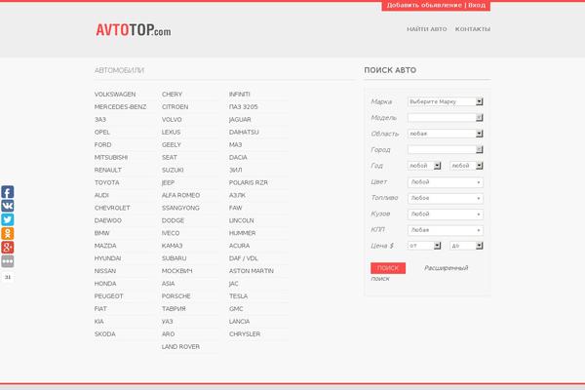Select the JAGUAR brand link

[240, 120]
